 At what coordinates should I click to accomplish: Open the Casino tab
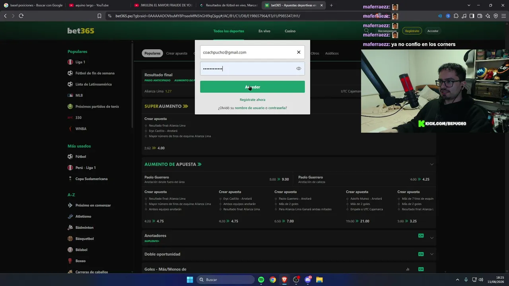(290, 31)
